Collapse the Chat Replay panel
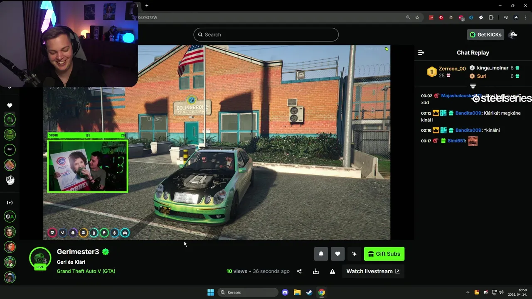This screenshot has height=299, width=532. [x=421, y=53]
